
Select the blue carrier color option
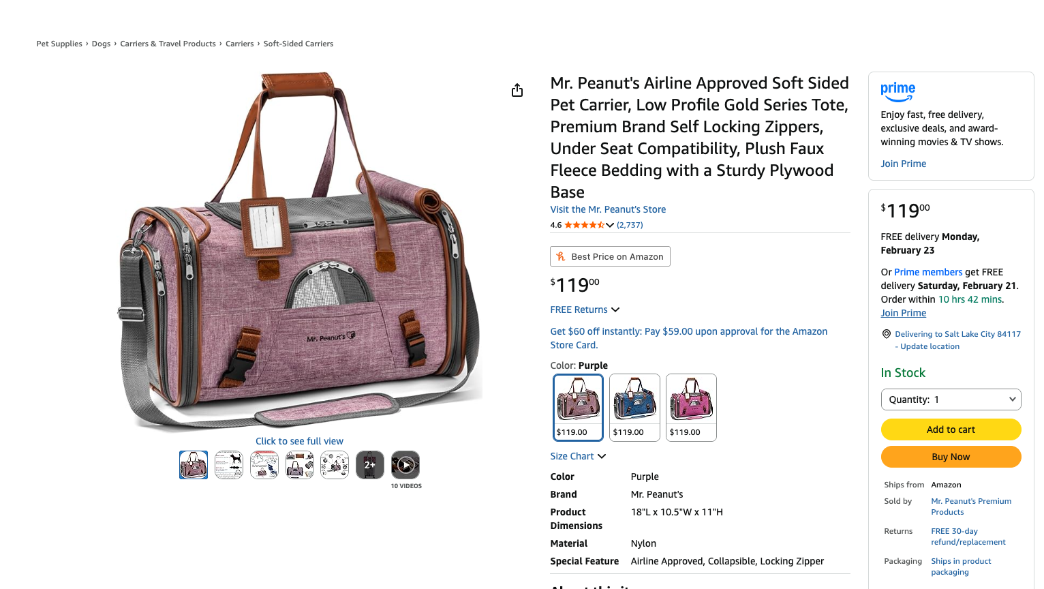tap(634, 407)
